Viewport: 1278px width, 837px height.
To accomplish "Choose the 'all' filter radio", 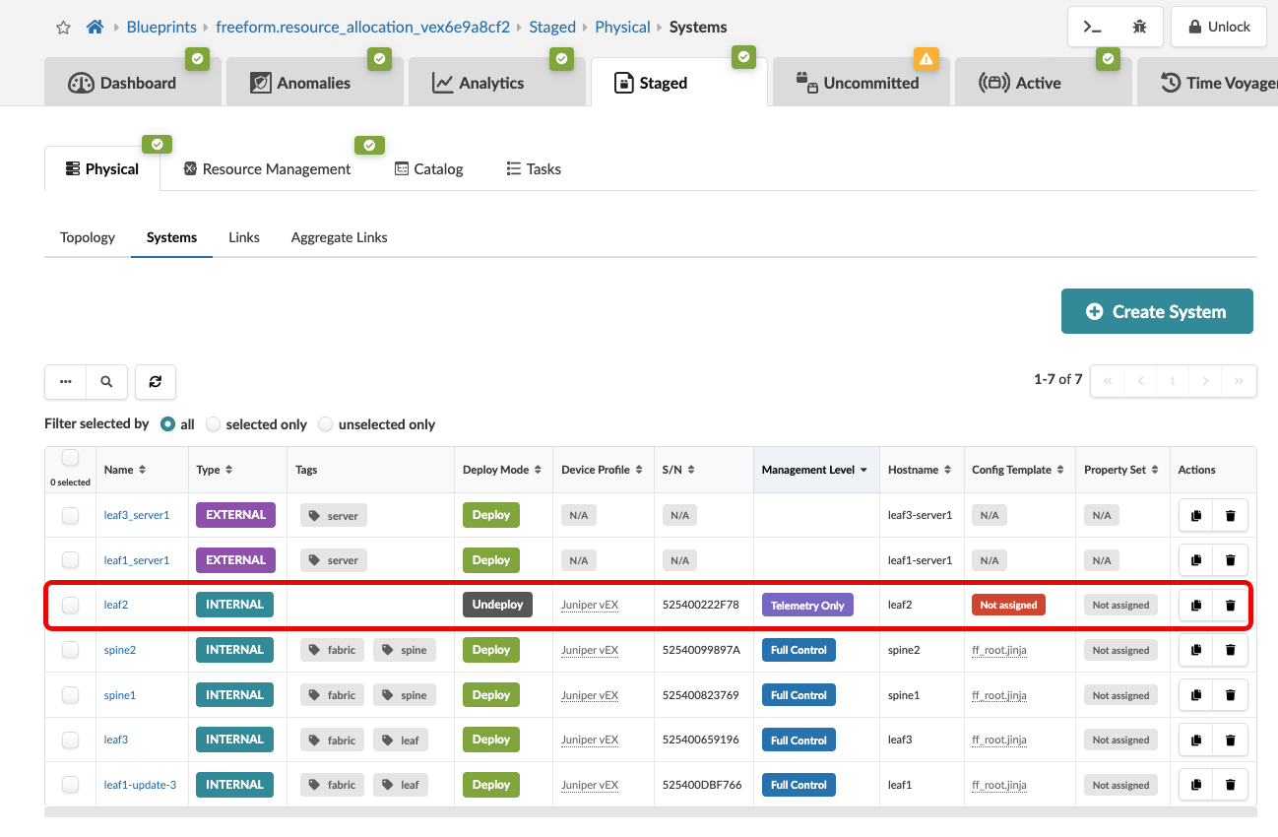I will pyautogui.click(x=167, y=424).
